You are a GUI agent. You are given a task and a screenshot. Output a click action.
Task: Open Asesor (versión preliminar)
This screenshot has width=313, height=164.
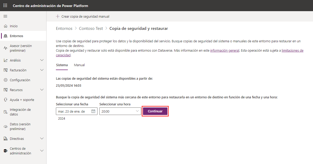point(23,48)
